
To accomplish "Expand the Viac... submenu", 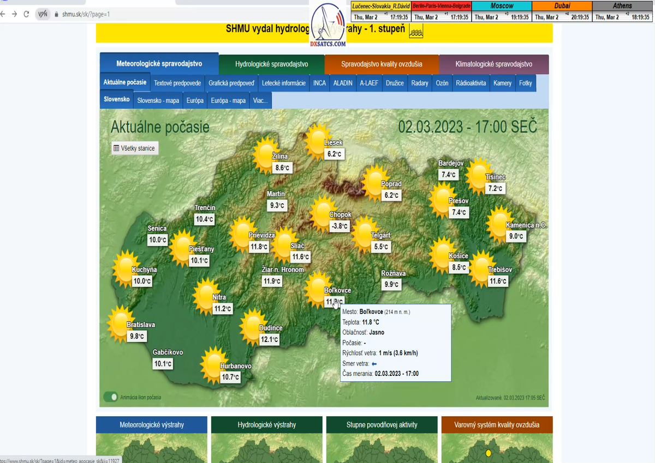I will tap(260, 100).
